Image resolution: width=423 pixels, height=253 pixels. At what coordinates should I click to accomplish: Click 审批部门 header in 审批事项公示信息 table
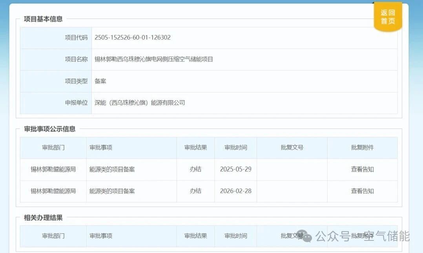pos(53,148)
